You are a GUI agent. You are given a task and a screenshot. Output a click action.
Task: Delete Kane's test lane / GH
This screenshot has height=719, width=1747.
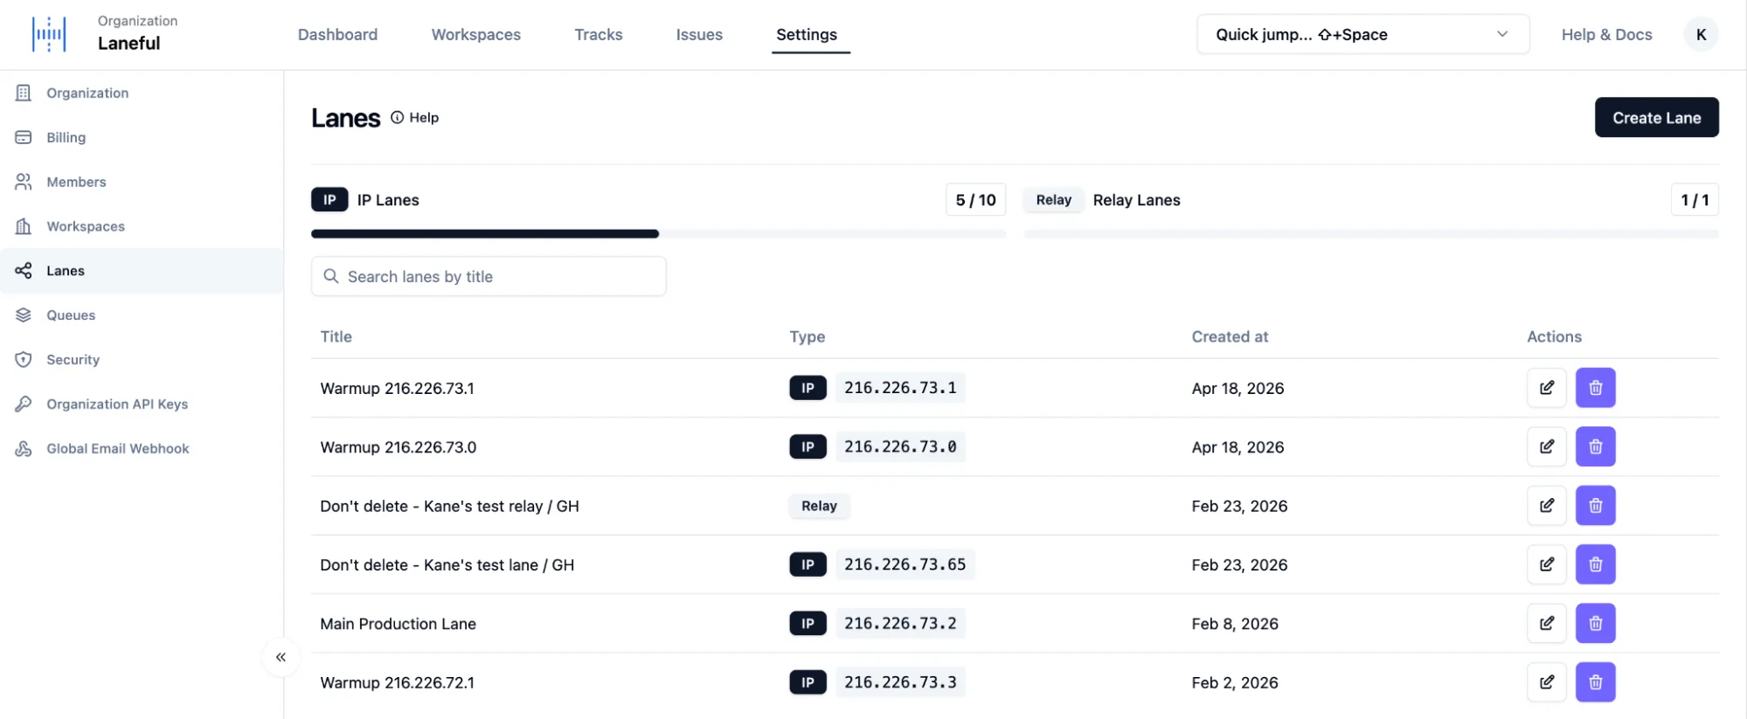1595,564
